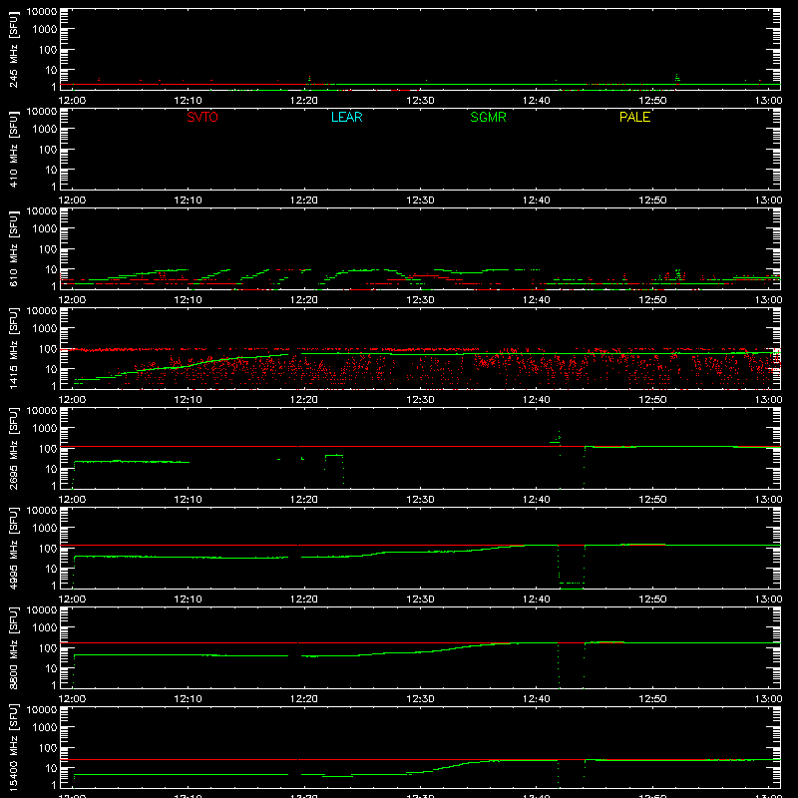Click the 12:00 tick label under the 2695 MHz panel
Screen dimensions: 798x798
tap(72, 500)
